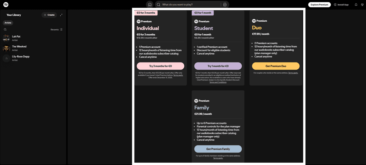Click 'For couples who reside at the same address' note
Screen dimensions: 366x165
[270, 73]
